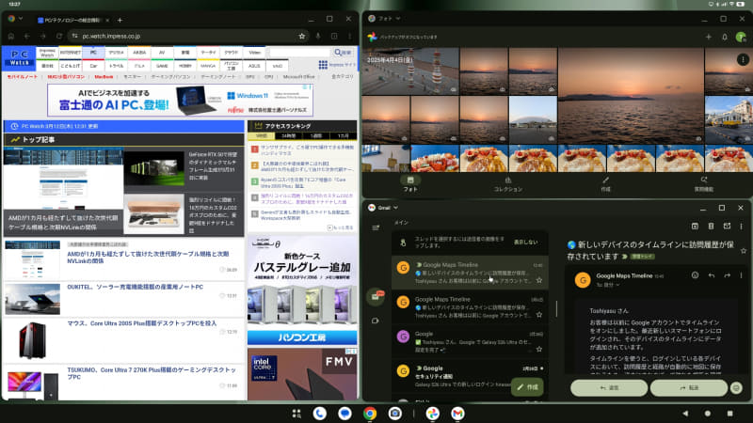Open the Chrome three-dot menu
753x423 pixels.
coord(349,36)
